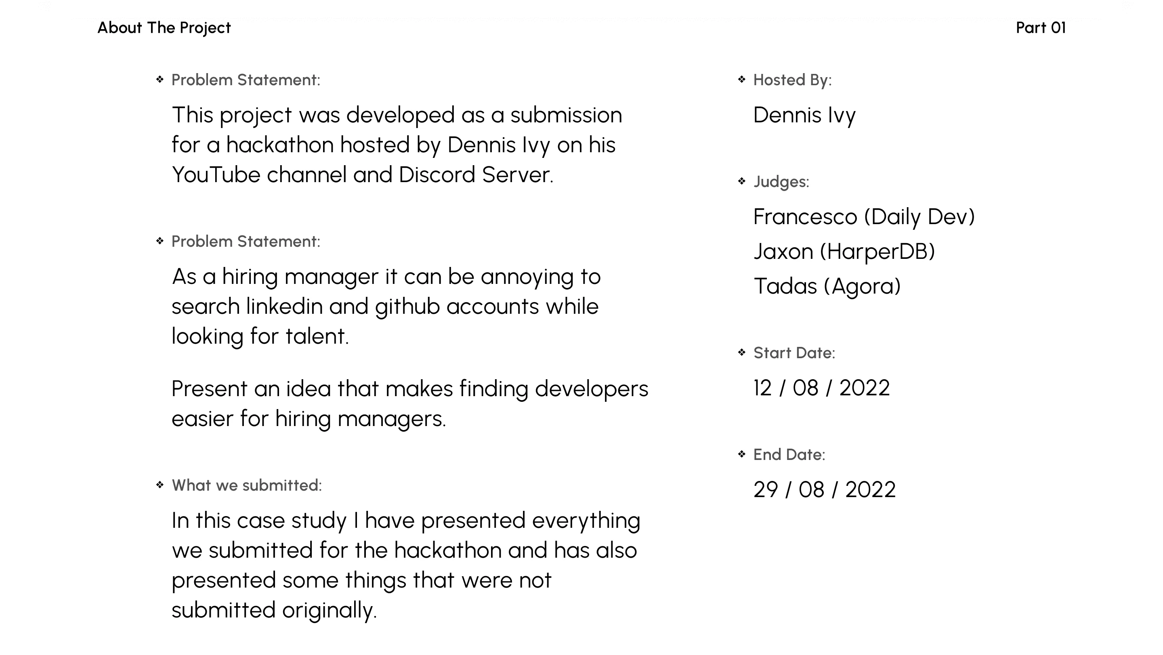This screenshot has height=655, width=1163.
Task: Click the What we submitted heading
Action: click(247, 485)
